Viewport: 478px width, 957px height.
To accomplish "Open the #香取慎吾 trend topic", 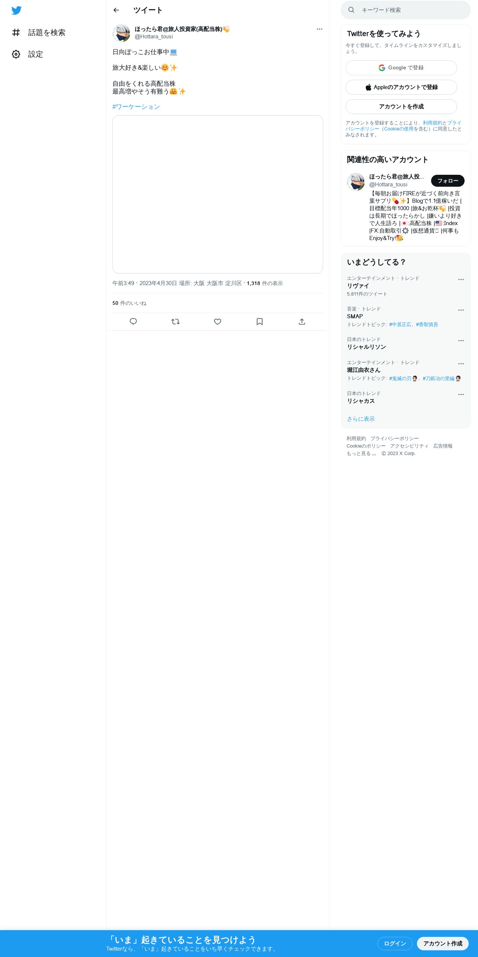I will pyautogui.click(x=427, y=325).
